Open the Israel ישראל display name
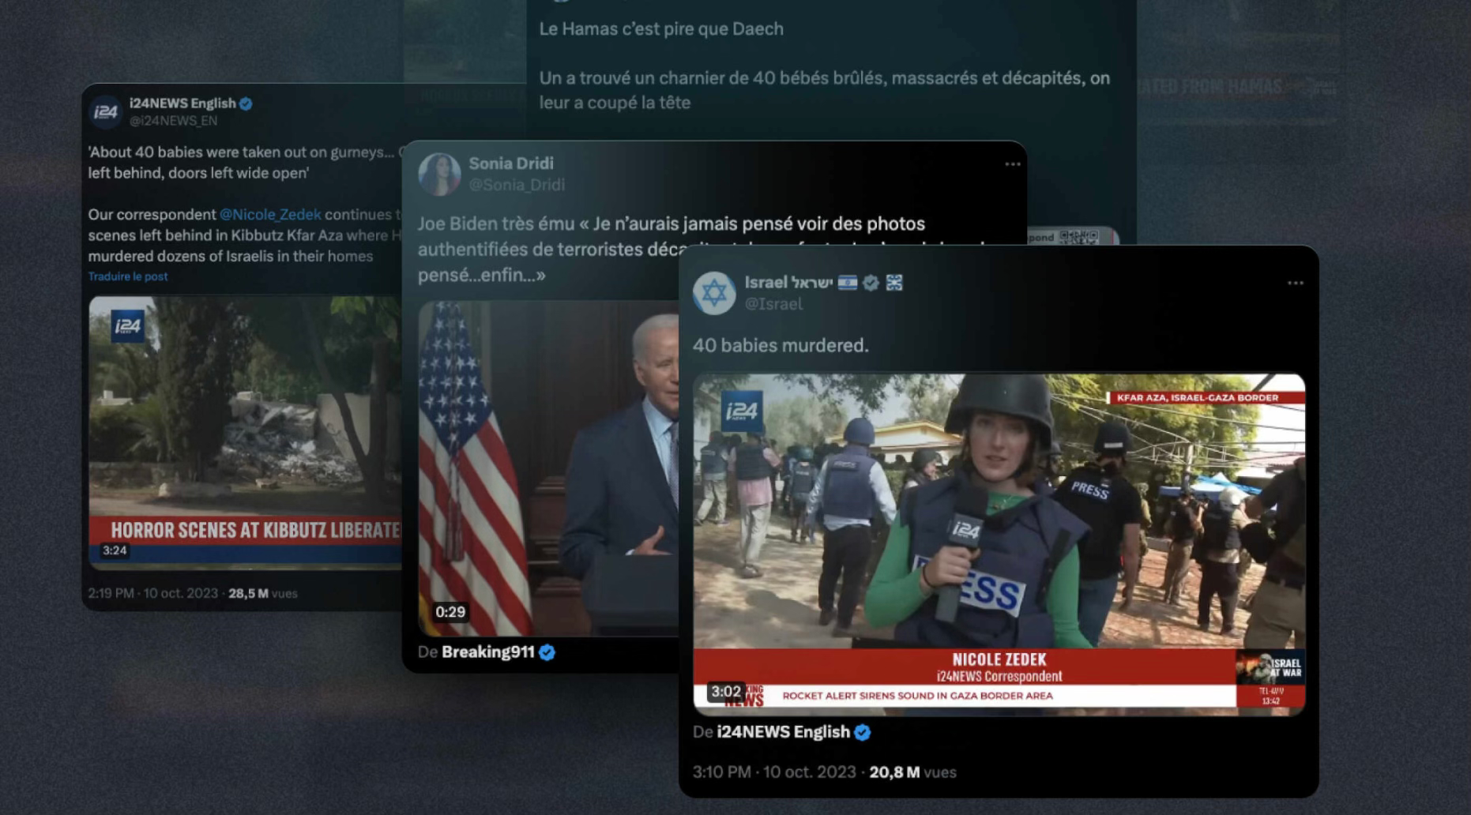The height and width of the screenshot is (815, 1471). pos(788,283)
